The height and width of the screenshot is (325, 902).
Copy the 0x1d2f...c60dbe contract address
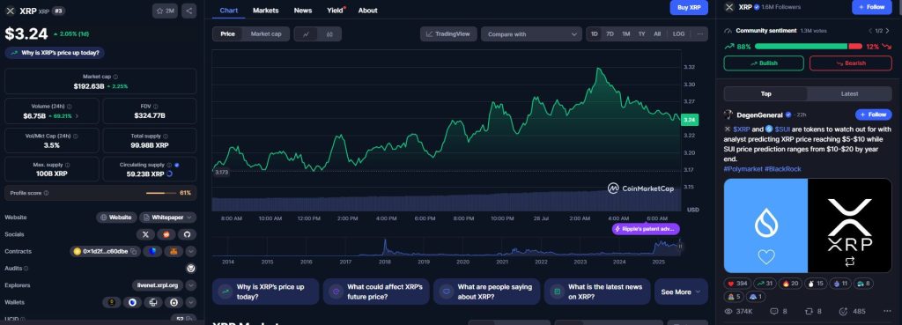[x=134, y=251]
